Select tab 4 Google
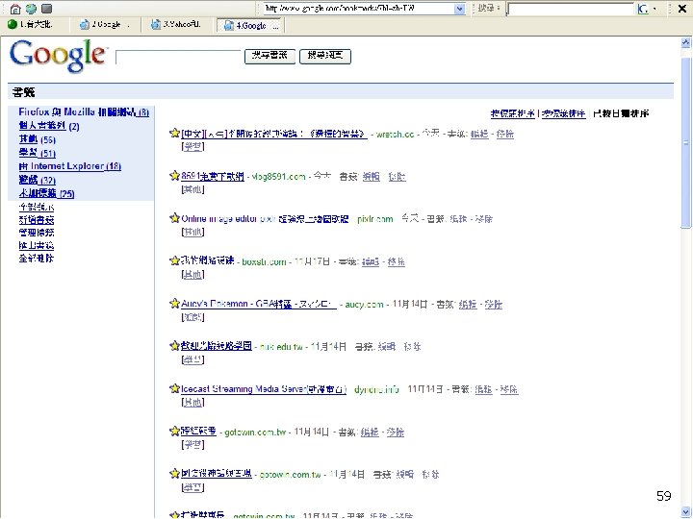 coord(250,26)
